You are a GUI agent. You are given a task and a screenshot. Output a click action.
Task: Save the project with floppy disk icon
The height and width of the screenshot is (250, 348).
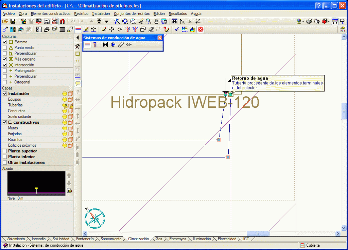[13, 21]
